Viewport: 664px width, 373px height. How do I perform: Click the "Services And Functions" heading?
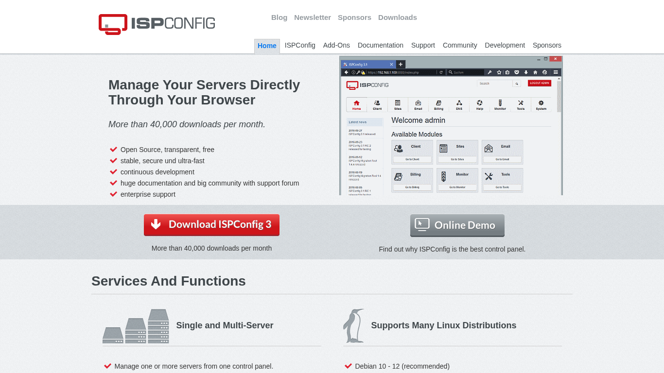[169, 281]
